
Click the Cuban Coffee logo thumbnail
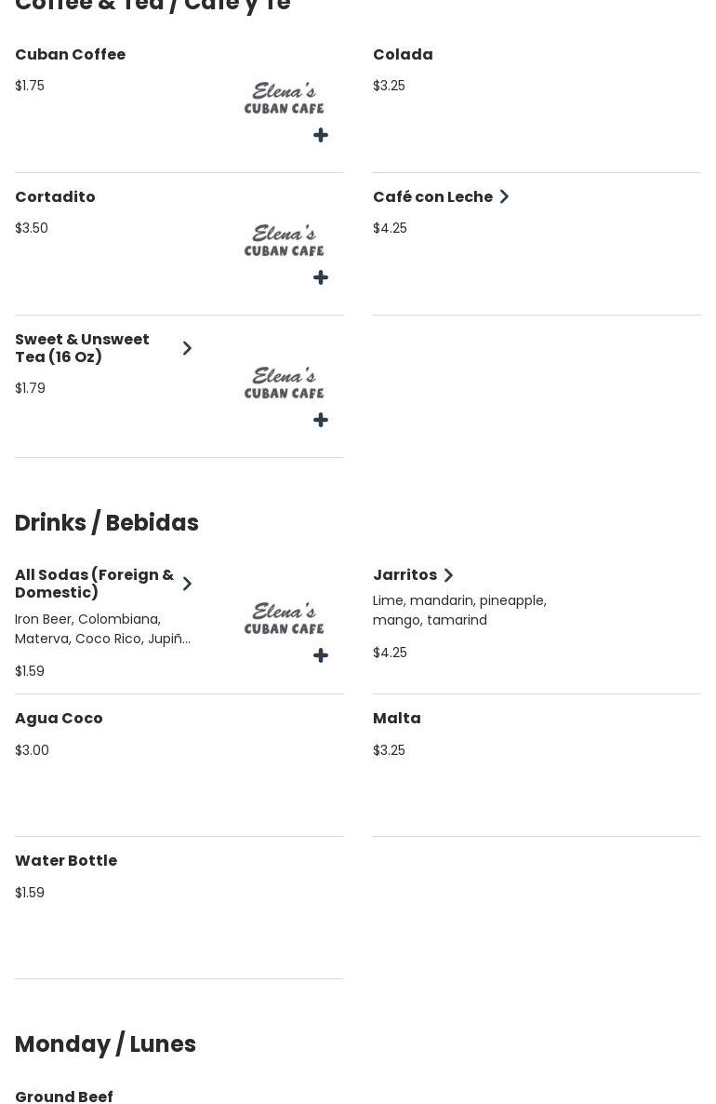coord(284,98)
